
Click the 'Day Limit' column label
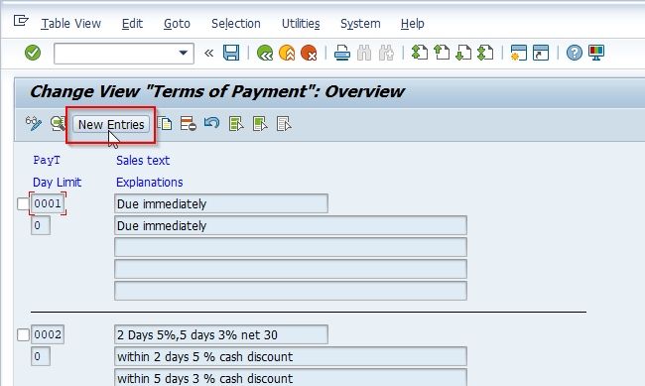[x=57, y=182]
